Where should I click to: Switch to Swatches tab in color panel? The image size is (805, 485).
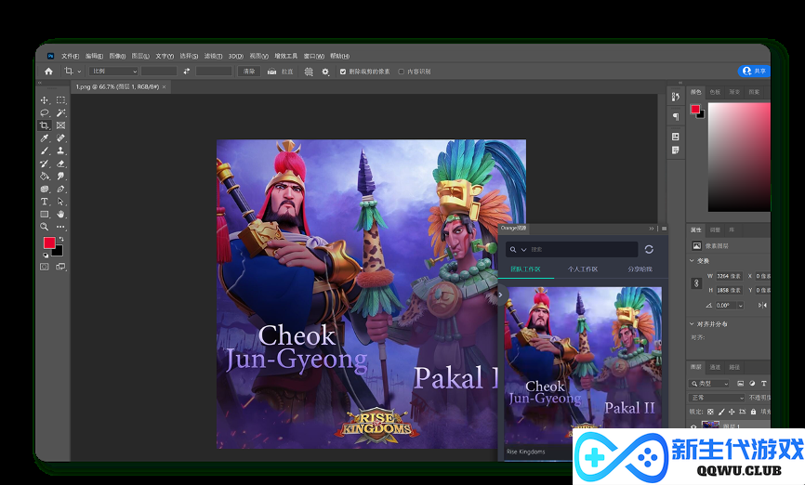pyautogui.click(x=715, y=92)
